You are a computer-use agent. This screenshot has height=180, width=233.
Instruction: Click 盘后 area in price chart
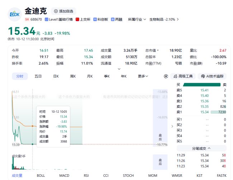pyautogui.click(x=160, y=118)
